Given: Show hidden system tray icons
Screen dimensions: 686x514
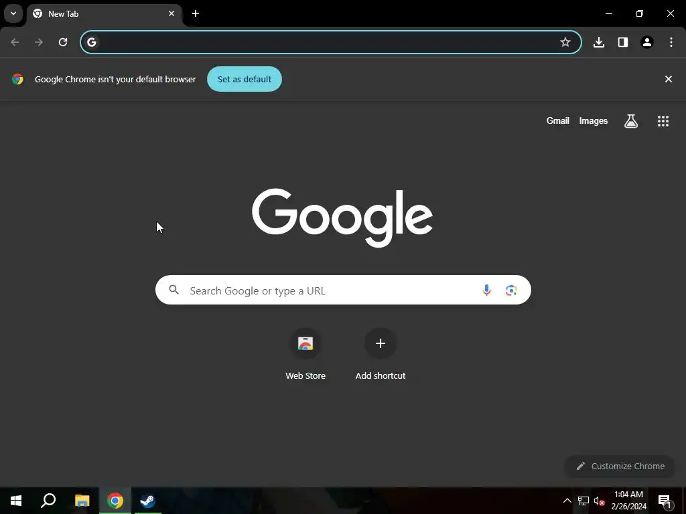Looking at the screenshot, I should tap(567, 501).
